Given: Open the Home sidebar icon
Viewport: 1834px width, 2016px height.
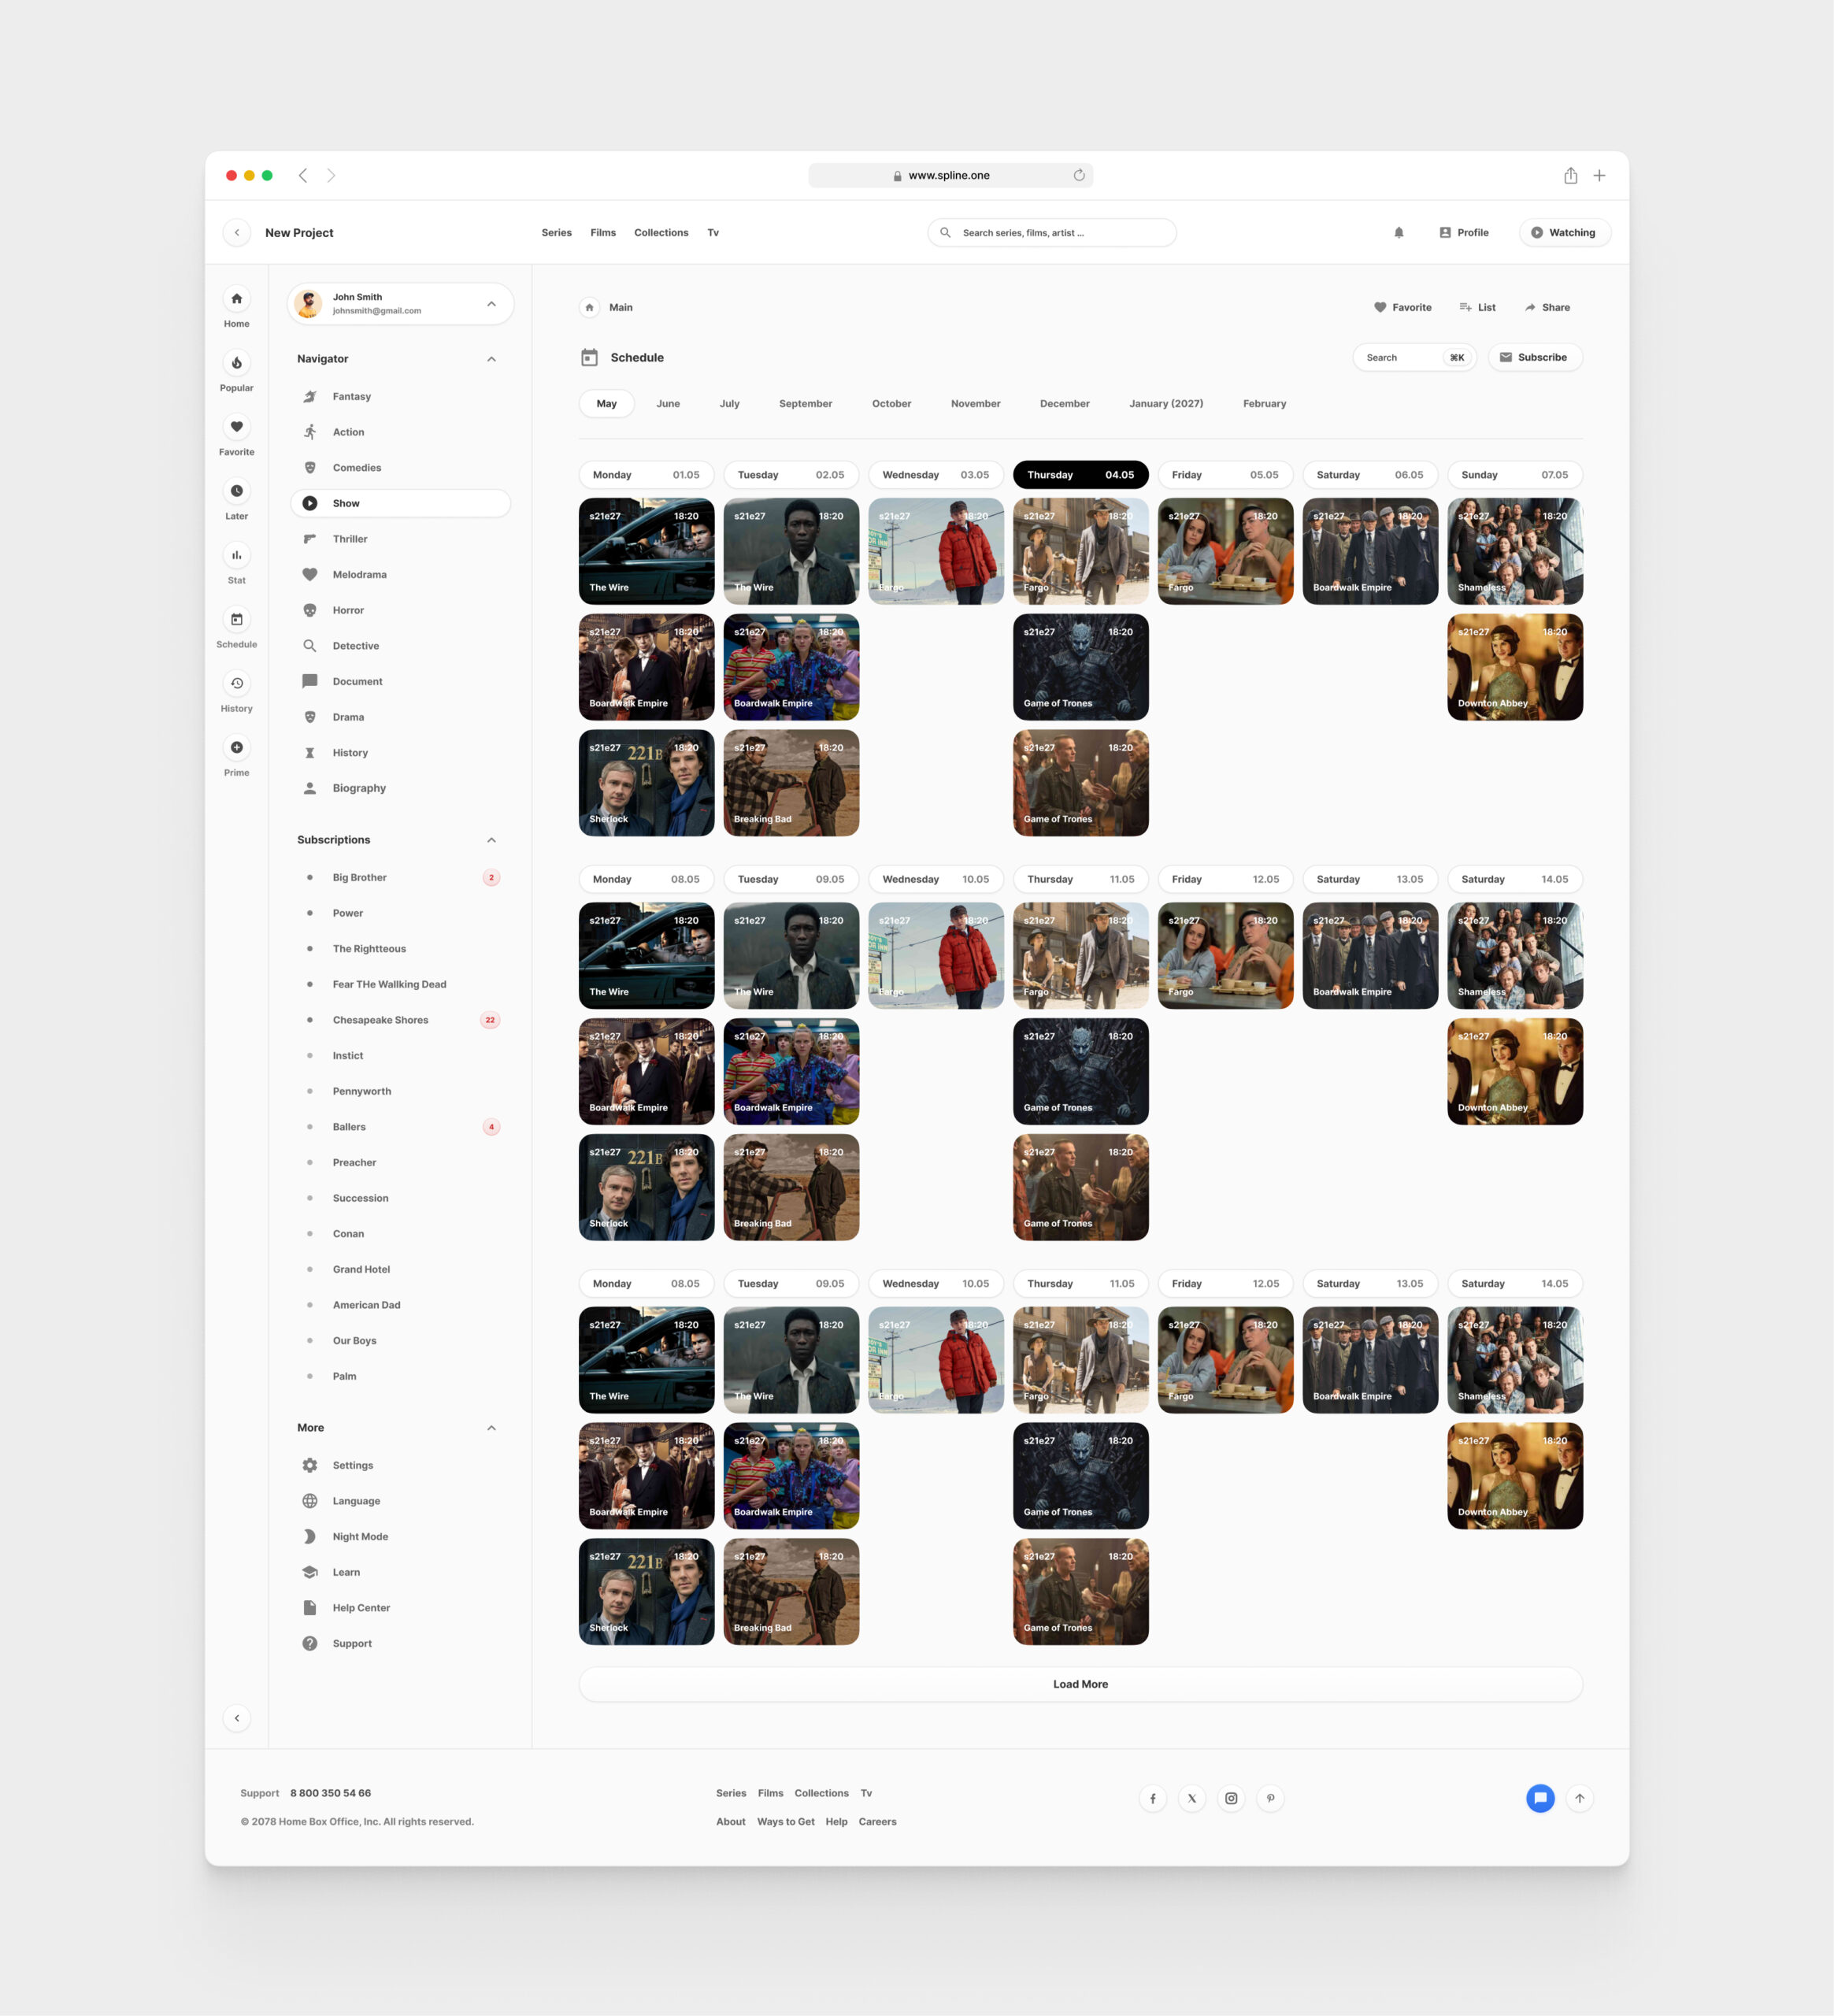Looking at the screenshot, I should (236, 299).
